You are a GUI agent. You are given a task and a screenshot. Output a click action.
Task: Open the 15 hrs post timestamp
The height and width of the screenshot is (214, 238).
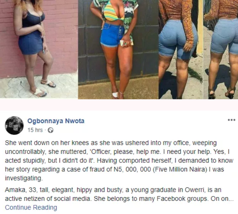coord(35,130)
